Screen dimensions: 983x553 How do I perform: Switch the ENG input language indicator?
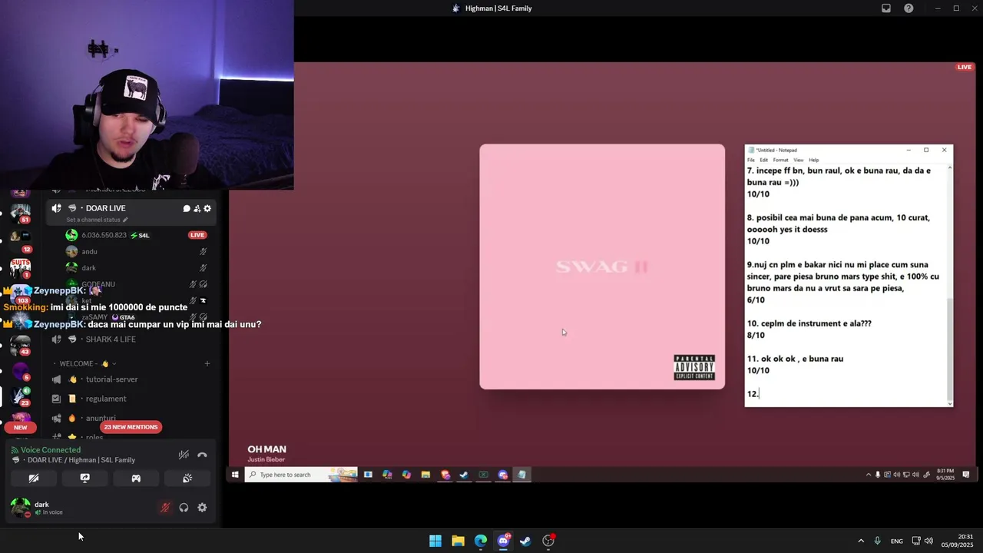(897, 541)
